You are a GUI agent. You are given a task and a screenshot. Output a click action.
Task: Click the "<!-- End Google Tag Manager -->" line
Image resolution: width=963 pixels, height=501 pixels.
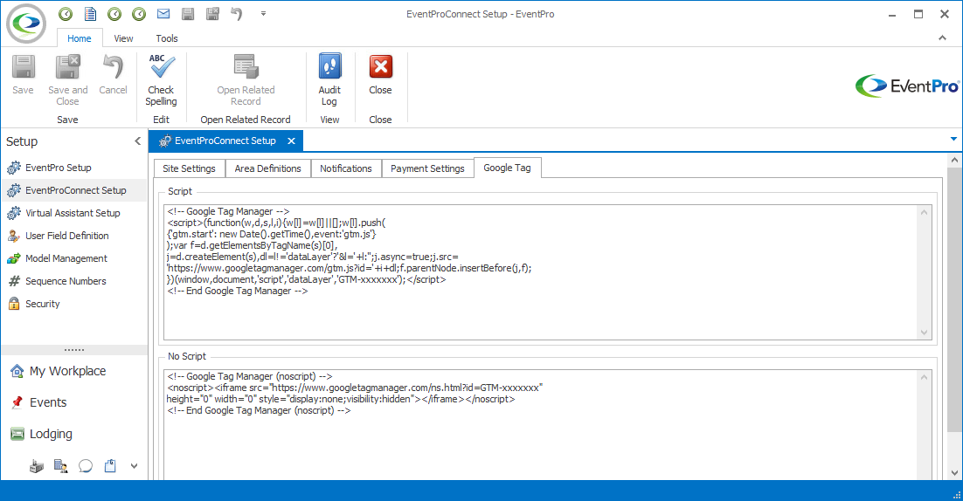click(237, 291)
